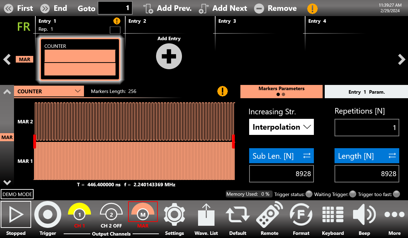Click the Add Next entry icon
408x238 pixels.
[204, 8]
